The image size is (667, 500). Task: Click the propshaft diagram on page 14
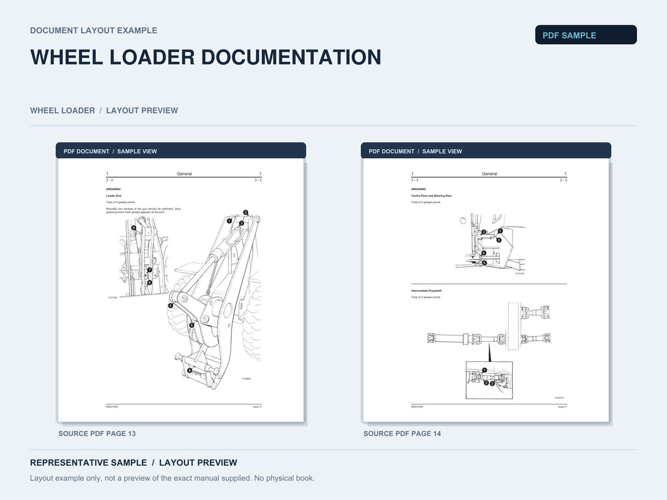coord(489,351)
